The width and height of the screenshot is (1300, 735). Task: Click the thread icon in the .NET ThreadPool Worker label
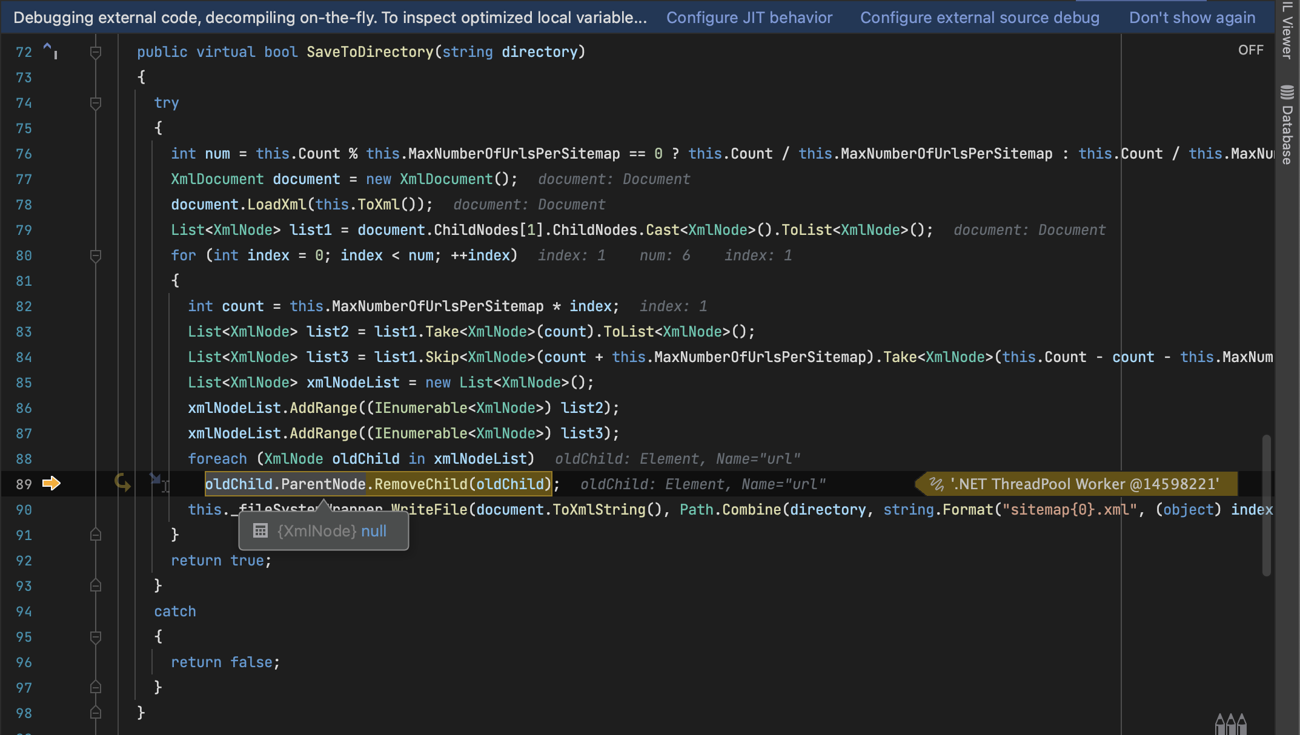tap(937, 484)
